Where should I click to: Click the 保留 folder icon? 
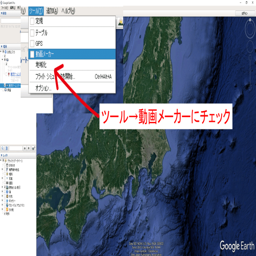tap(6, 90)
